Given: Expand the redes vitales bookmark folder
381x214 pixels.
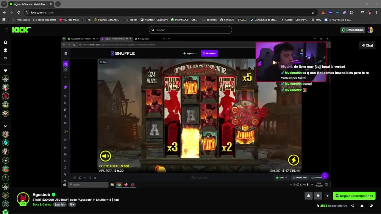Looking at the screenshot, I should [21, 20].
